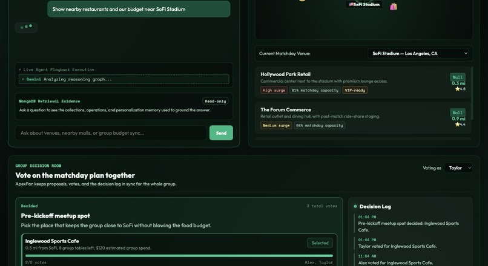Click the green Decision Log status dot
This screenshot has height=266, width=488.
coord(355,206)
